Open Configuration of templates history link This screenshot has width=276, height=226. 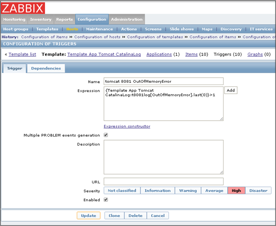point(155,37)
